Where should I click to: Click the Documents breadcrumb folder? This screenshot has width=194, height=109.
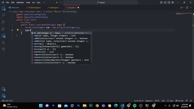click(x=30, y=12)
